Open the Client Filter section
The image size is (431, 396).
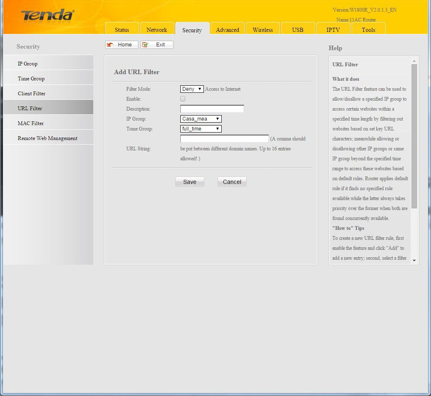31,94
